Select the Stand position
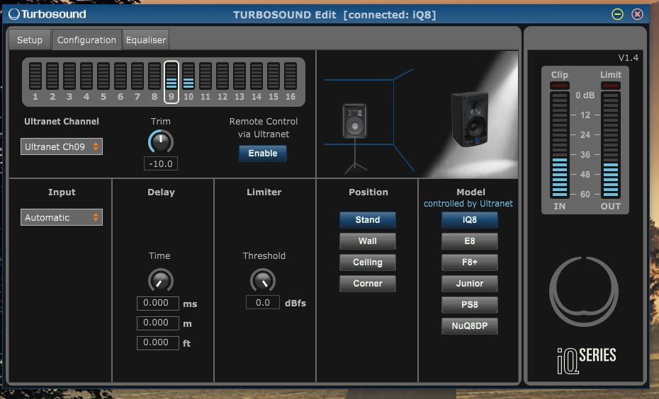659x399 pixels. [x=367, y=220]
